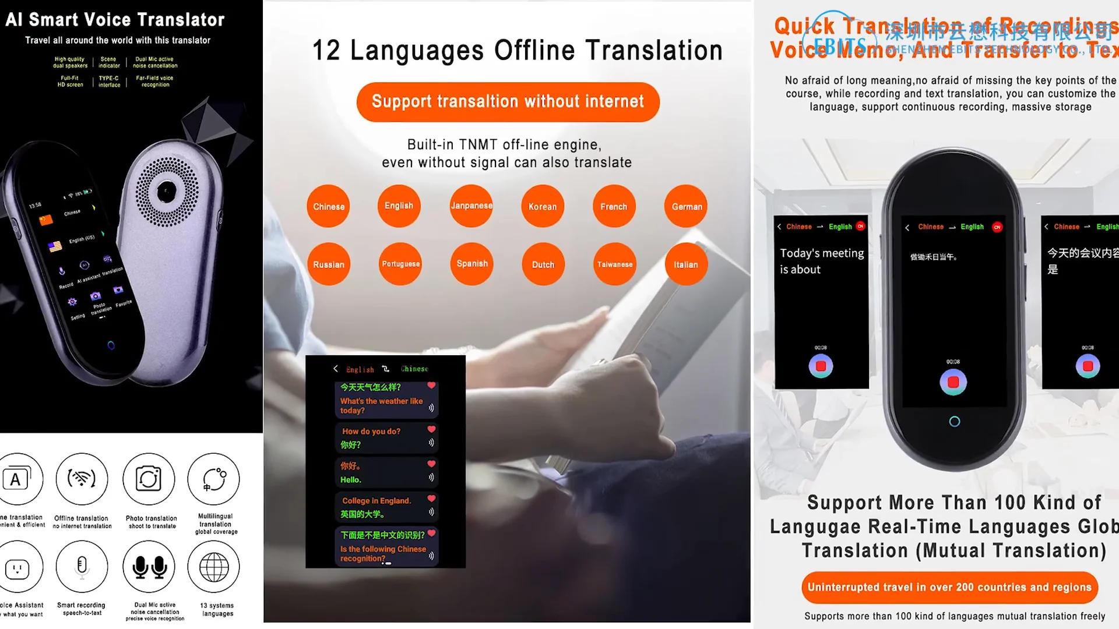Select Support translation without internet button
The image size is (1119, 629).
tap(508, 101)
